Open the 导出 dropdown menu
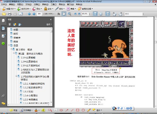This screenshot has width=157, height=114. [x=37, y=9]
